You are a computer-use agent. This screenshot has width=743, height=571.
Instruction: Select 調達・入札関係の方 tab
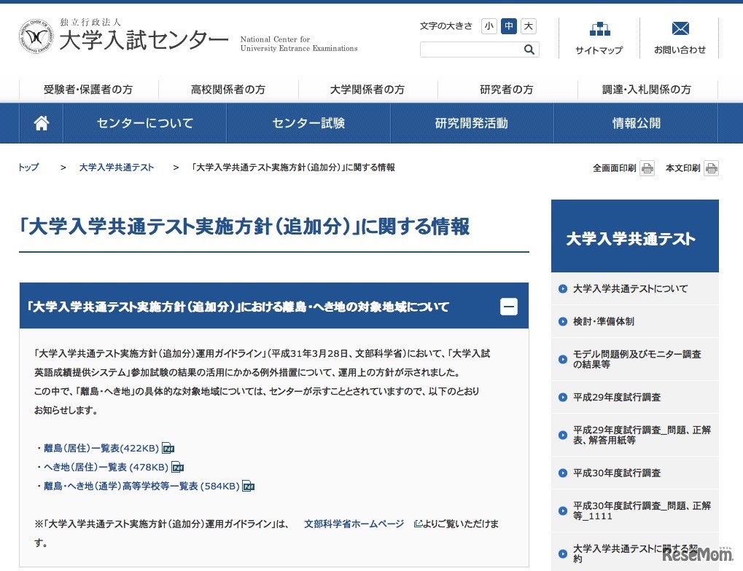pos(647,89)
